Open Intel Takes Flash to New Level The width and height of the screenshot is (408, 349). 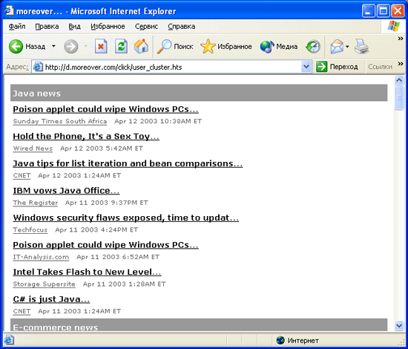pos(88,273)
